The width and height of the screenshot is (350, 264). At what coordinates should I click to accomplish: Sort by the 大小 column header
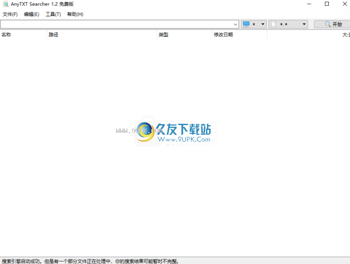309,35
